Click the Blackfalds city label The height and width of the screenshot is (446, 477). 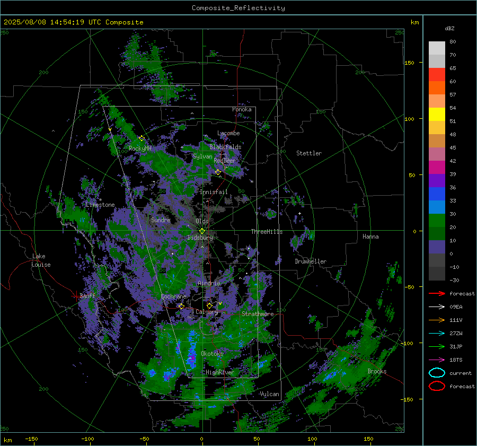coord(225,147)
